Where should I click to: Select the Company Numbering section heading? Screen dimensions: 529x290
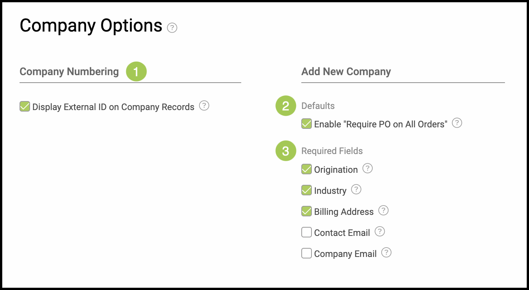pos(69,71)
